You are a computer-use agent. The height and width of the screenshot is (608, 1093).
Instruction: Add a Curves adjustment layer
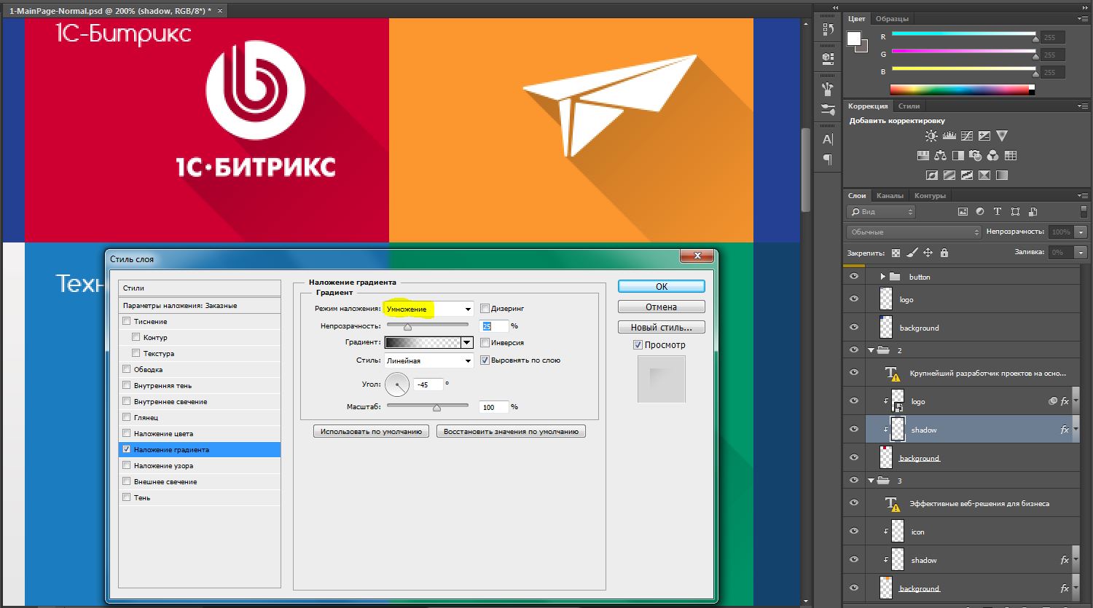tap(967, 136)
